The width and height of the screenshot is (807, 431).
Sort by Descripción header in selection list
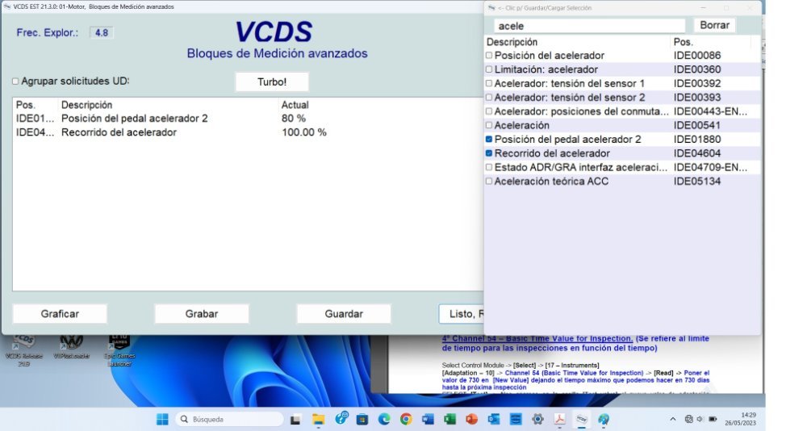tap(512, 42)
